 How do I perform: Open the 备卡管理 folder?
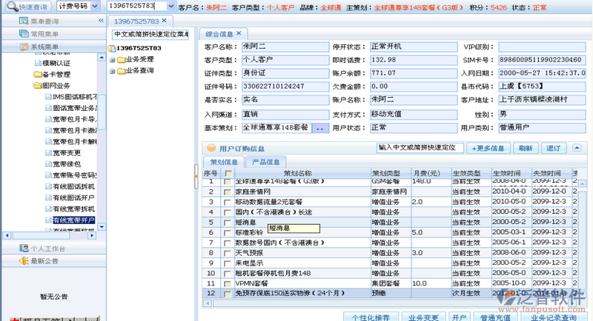point(38,75)
